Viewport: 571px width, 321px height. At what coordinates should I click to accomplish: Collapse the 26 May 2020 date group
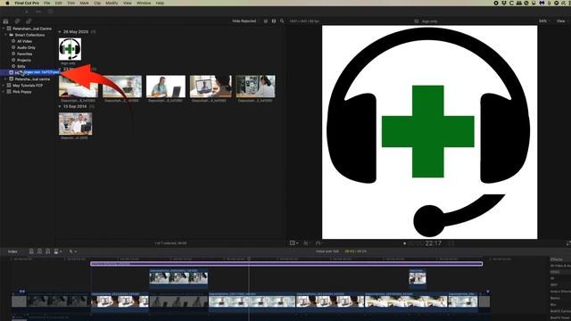tap(60, 32)
